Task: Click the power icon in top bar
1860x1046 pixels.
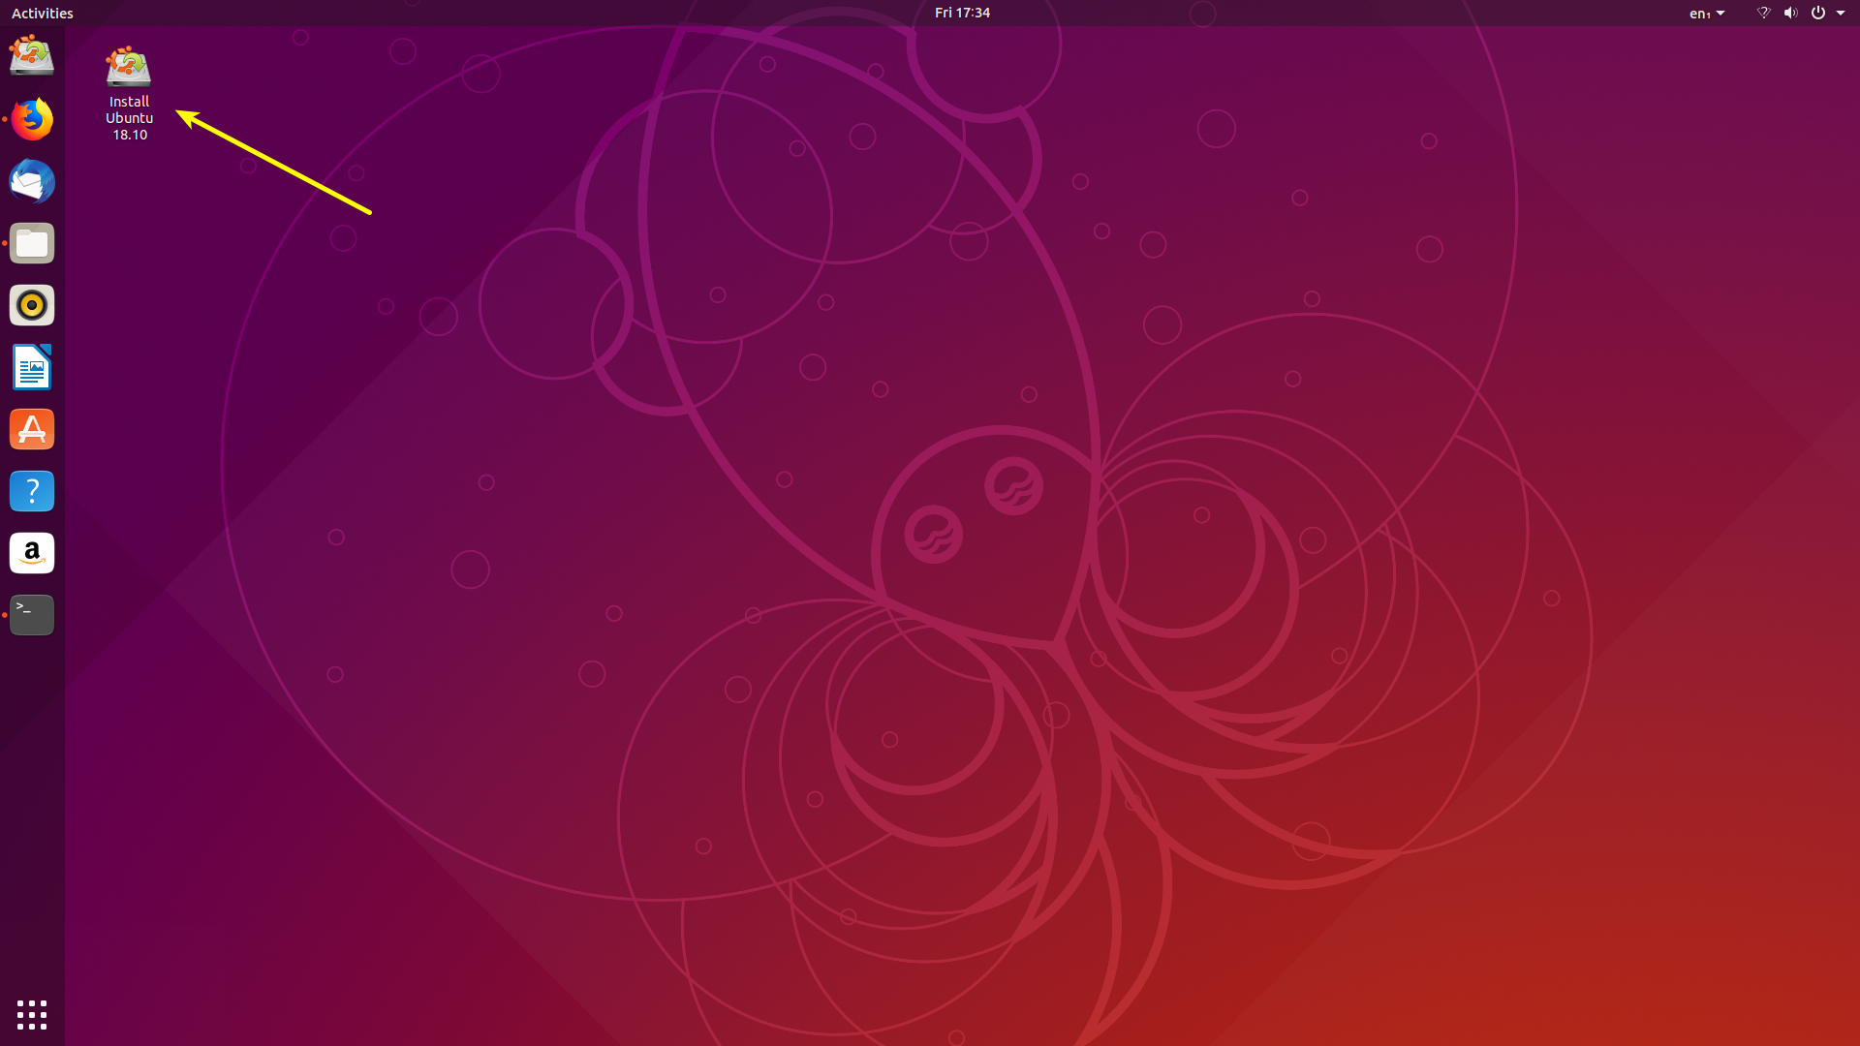Action: pyautogui.click(x=1818, y=13)
